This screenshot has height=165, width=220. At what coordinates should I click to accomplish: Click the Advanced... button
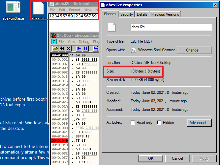coord(199,123)
